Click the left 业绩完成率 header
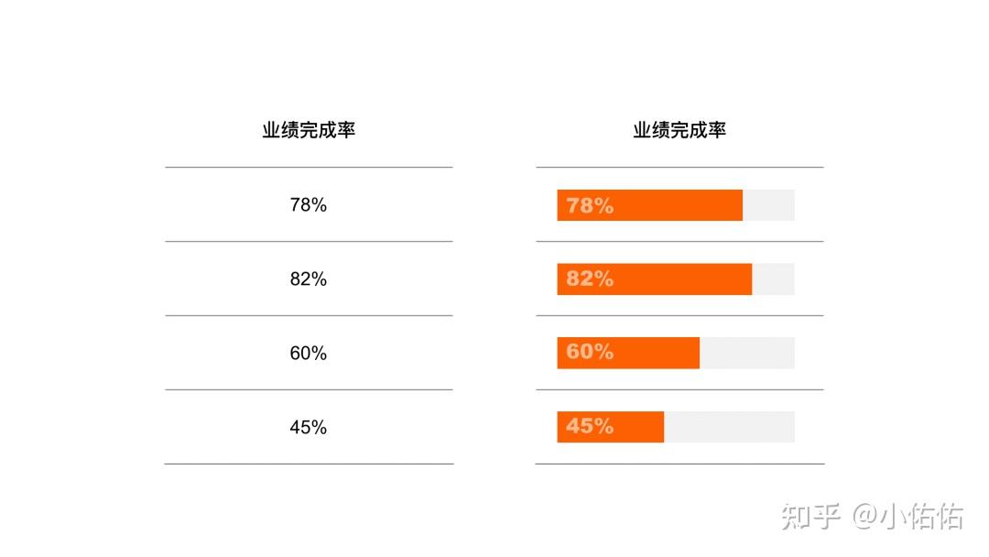989x557 pixels. (x=310, y=130)
